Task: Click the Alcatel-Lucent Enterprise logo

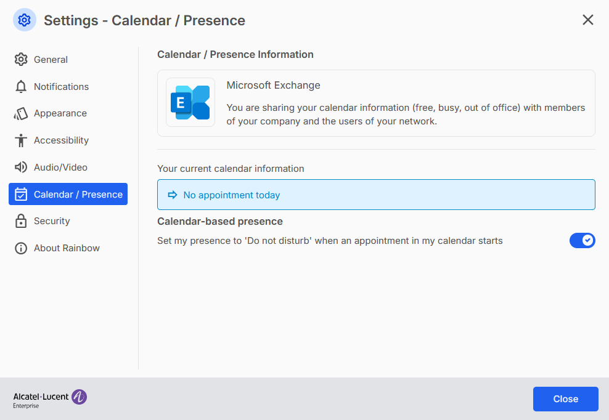Action: 50,398
